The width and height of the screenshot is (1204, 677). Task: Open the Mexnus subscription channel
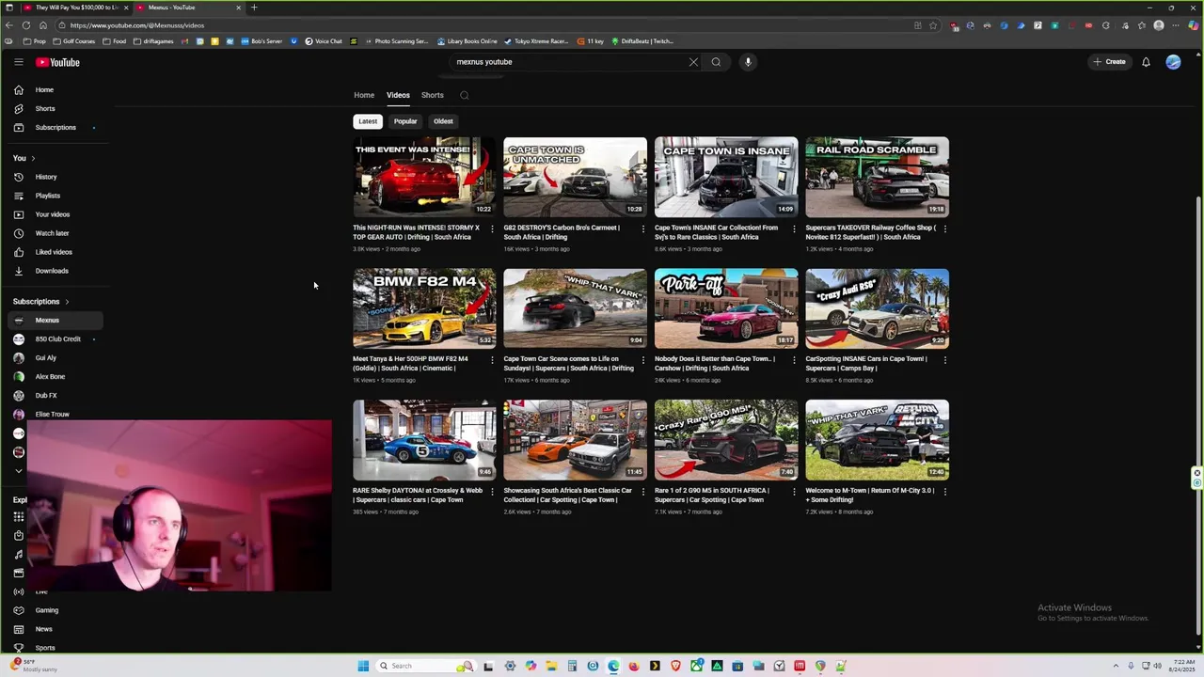point(55,321)
